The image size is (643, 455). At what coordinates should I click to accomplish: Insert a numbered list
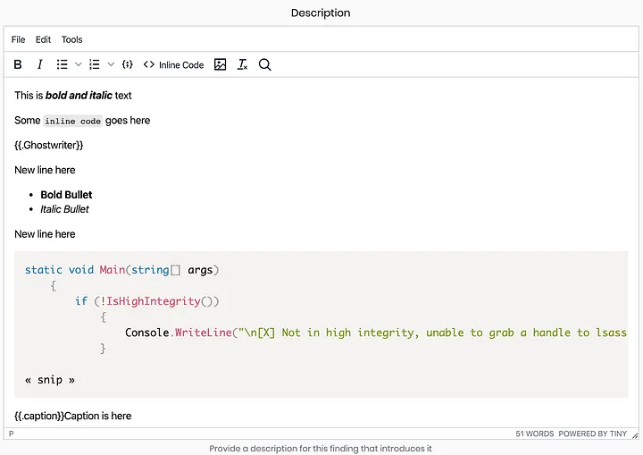point(95,64)
